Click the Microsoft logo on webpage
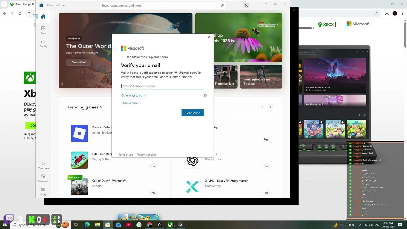407x229 pixels. 358,24
